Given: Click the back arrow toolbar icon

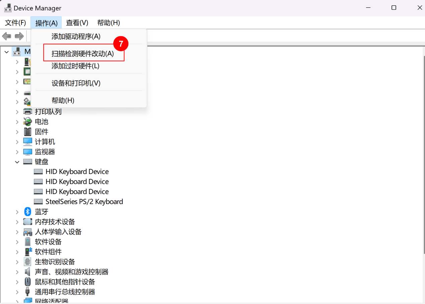Looking at the screenshot, I should point(7,36).
